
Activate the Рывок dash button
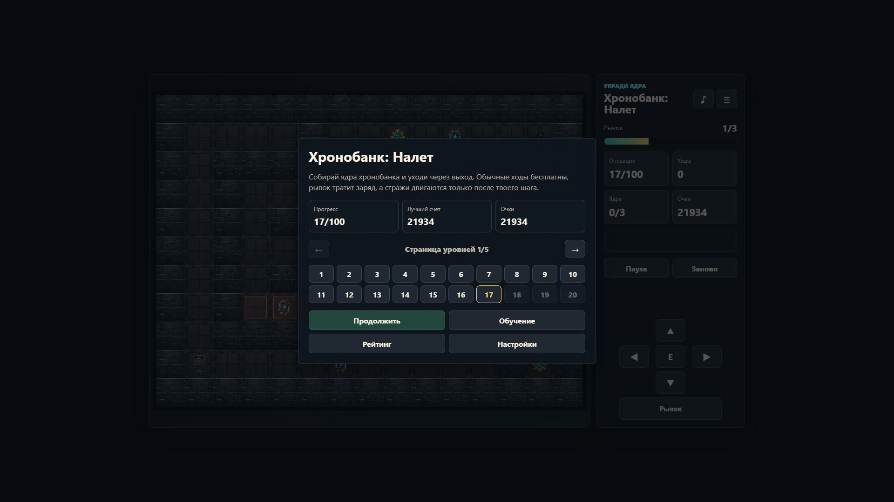tap(670, 409)
